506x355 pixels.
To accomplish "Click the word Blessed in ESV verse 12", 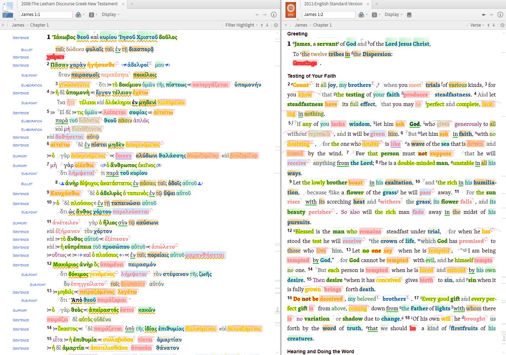I will pyautogui.click(x=305, y=232).
